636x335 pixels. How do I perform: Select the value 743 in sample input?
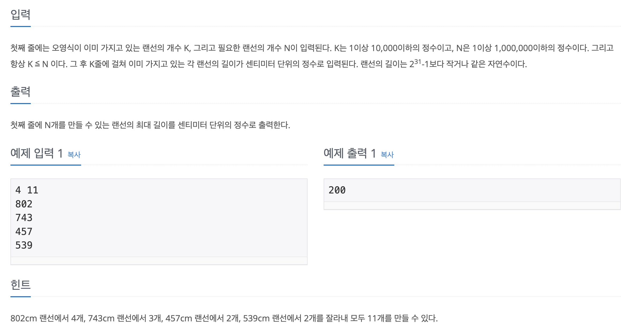24,217
